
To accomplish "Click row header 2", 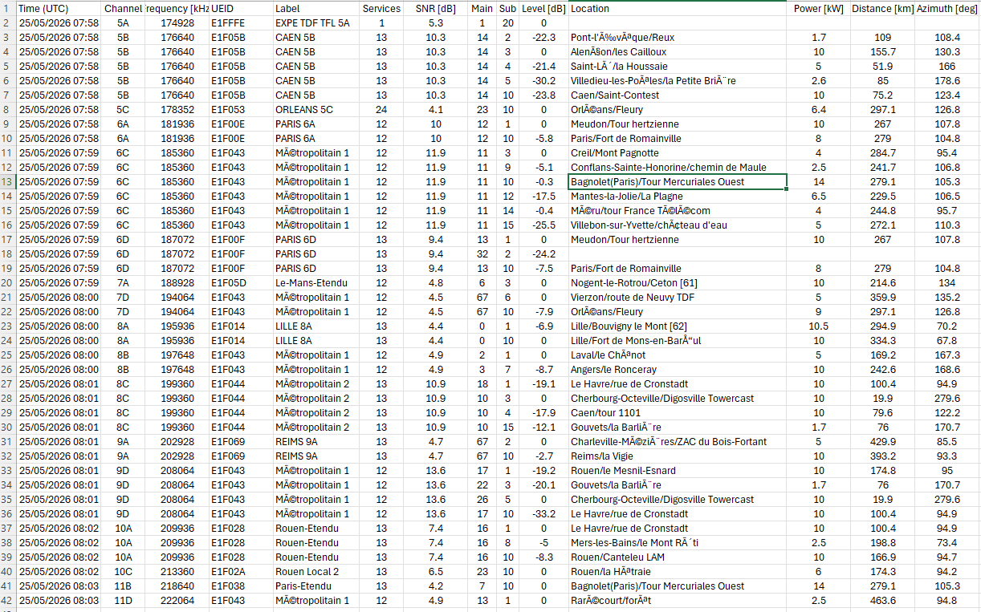I will (x=8, y=23).
